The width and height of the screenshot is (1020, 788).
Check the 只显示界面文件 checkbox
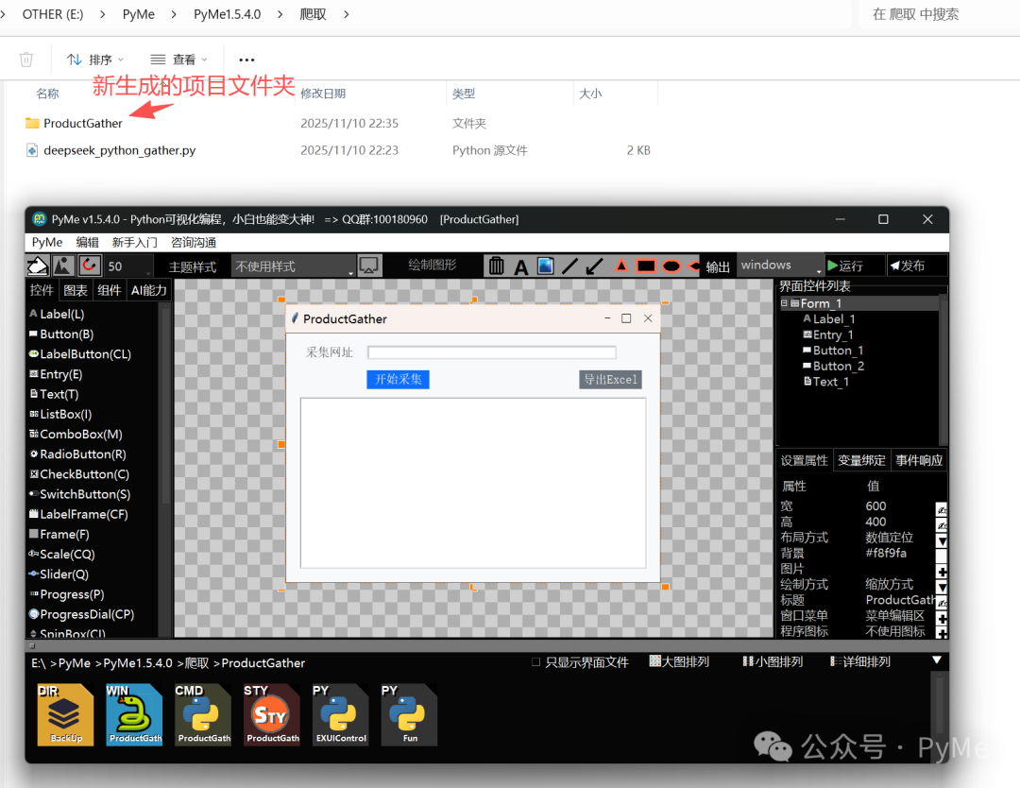(536, 661)
